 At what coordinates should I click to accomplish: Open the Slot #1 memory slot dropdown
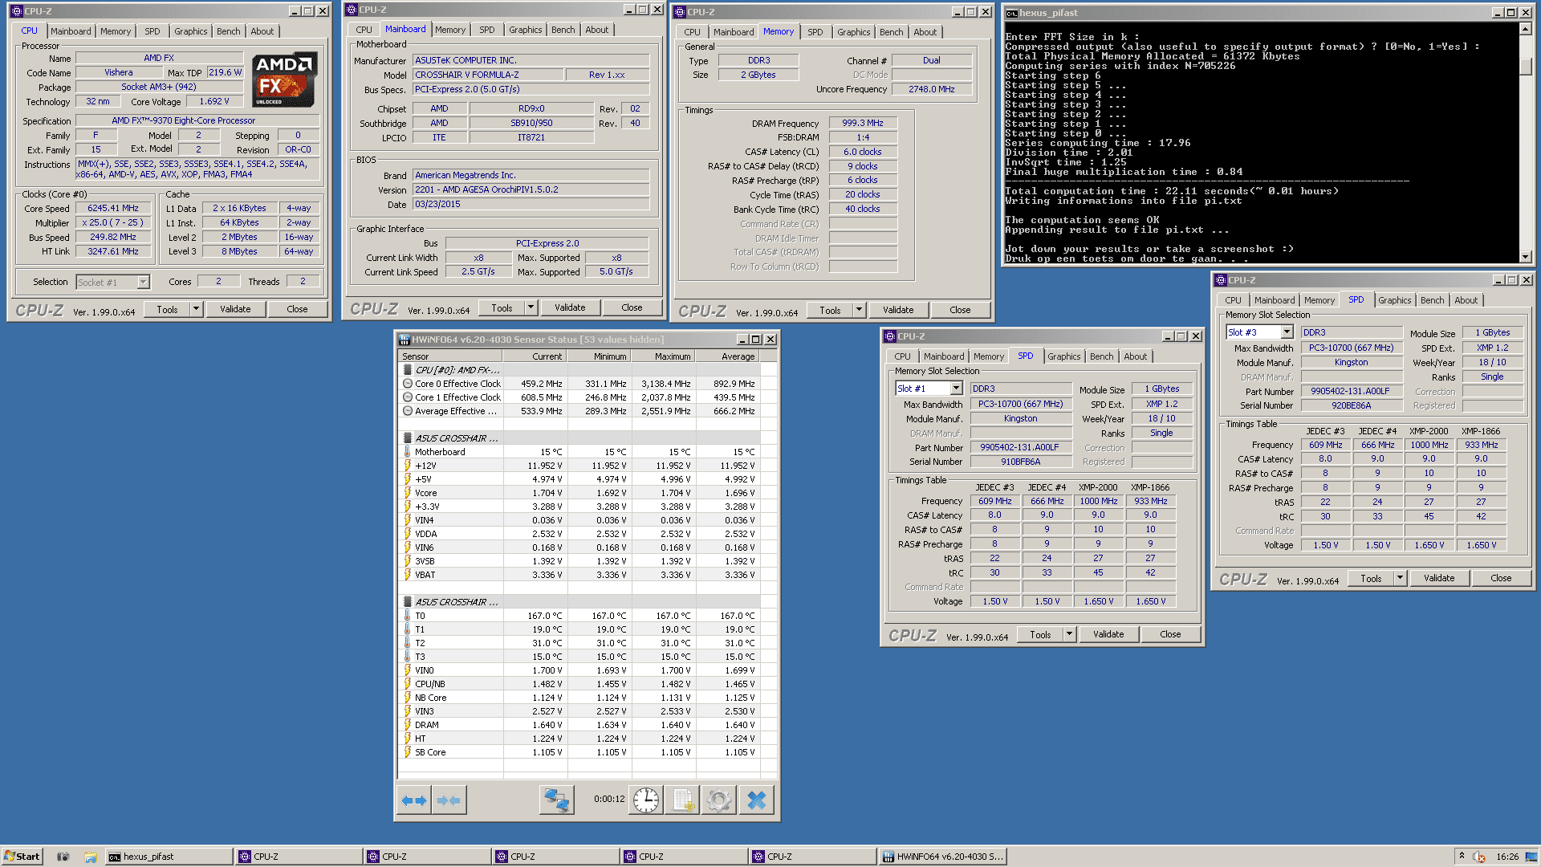[x=956, y=389]
